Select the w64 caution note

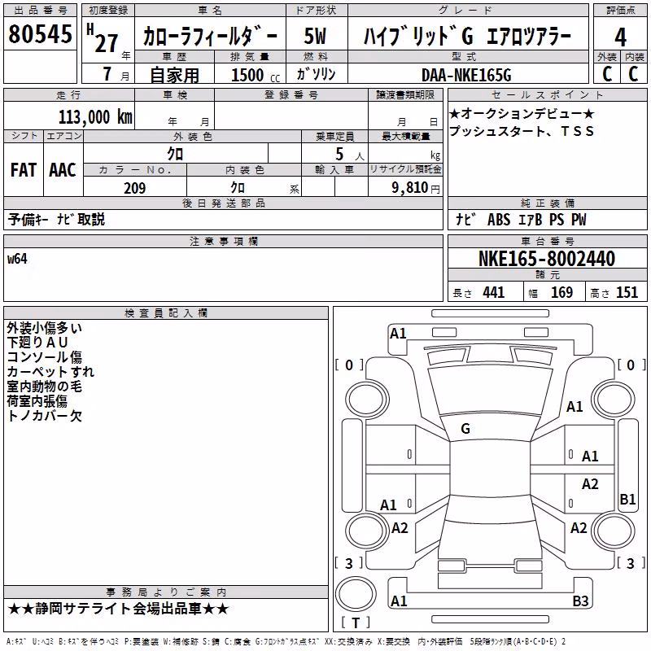click(17, 259)
